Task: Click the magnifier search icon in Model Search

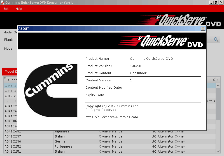Action: [216, 40]
